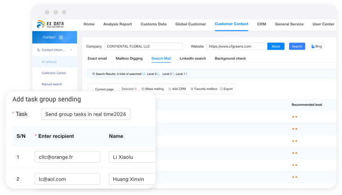Click the Name field with Huang Xinxin
Viewport: 342px width, 195px height.
click(x=132, y=178)
